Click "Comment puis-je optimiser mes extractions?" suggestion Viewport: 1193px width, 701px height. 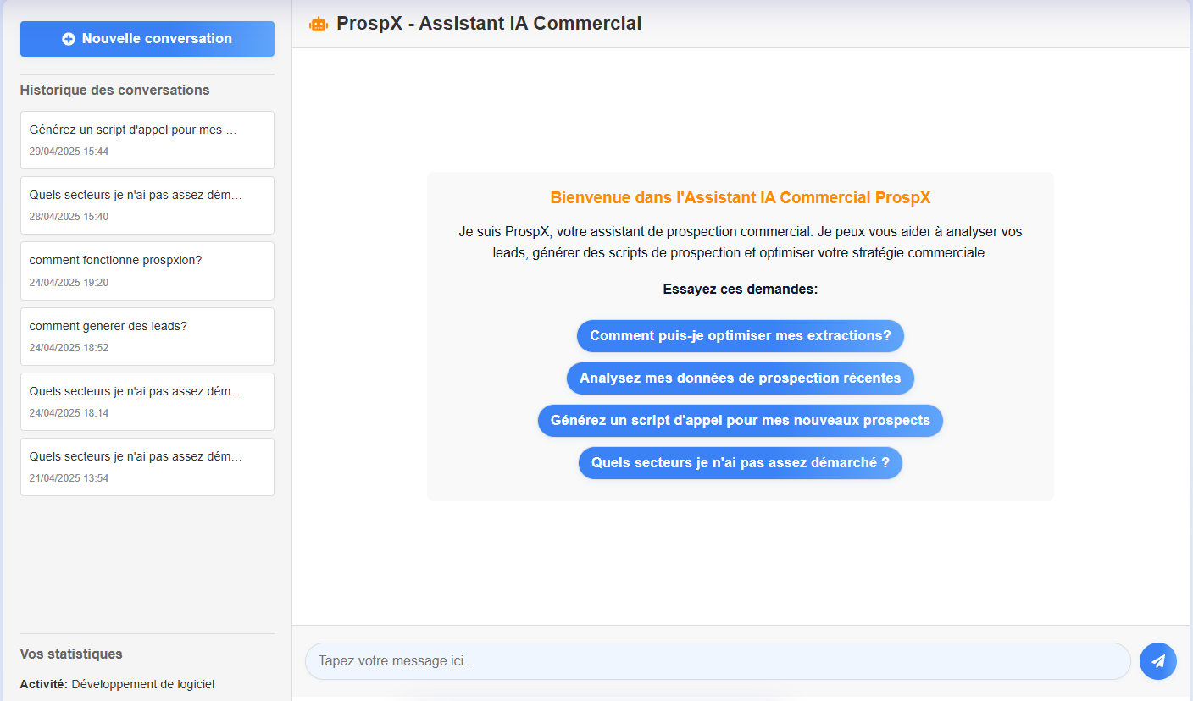click(740, 336)
